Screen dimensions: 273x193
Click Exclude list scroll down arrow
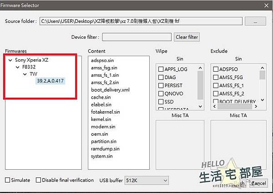[263, 100]
